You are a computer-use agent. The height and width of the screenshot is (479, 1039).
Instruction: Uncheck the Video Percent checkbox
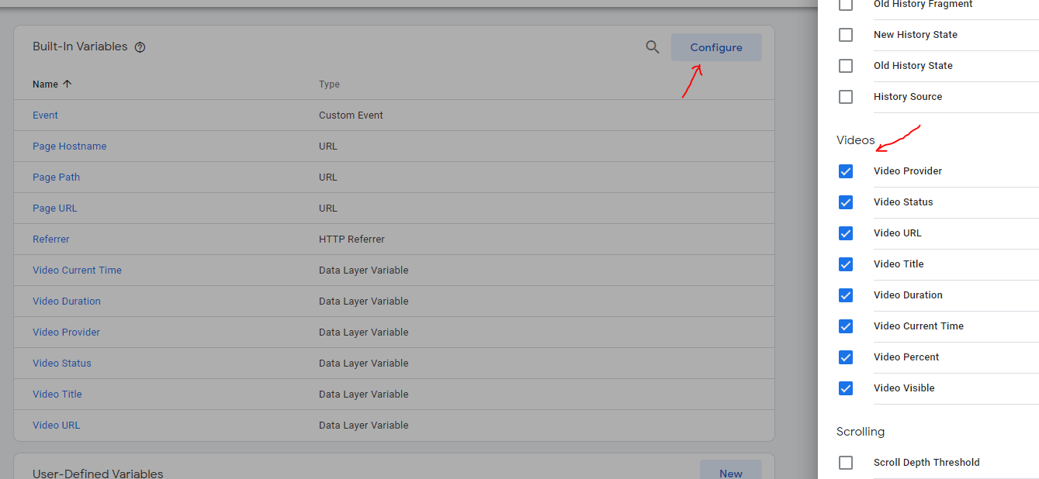pos(846,357)
